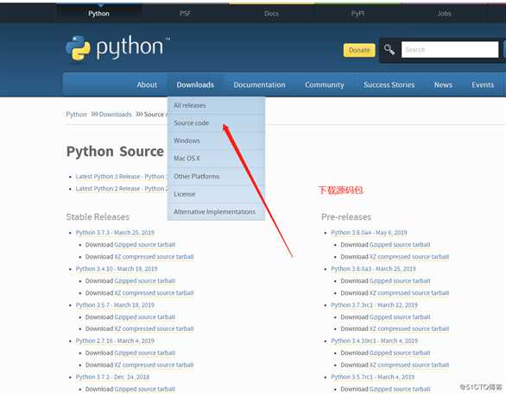The image size is (506, 394).
Task: Open the Python top-bar tab
Action: pyautogui.click(x=98, y=14)
